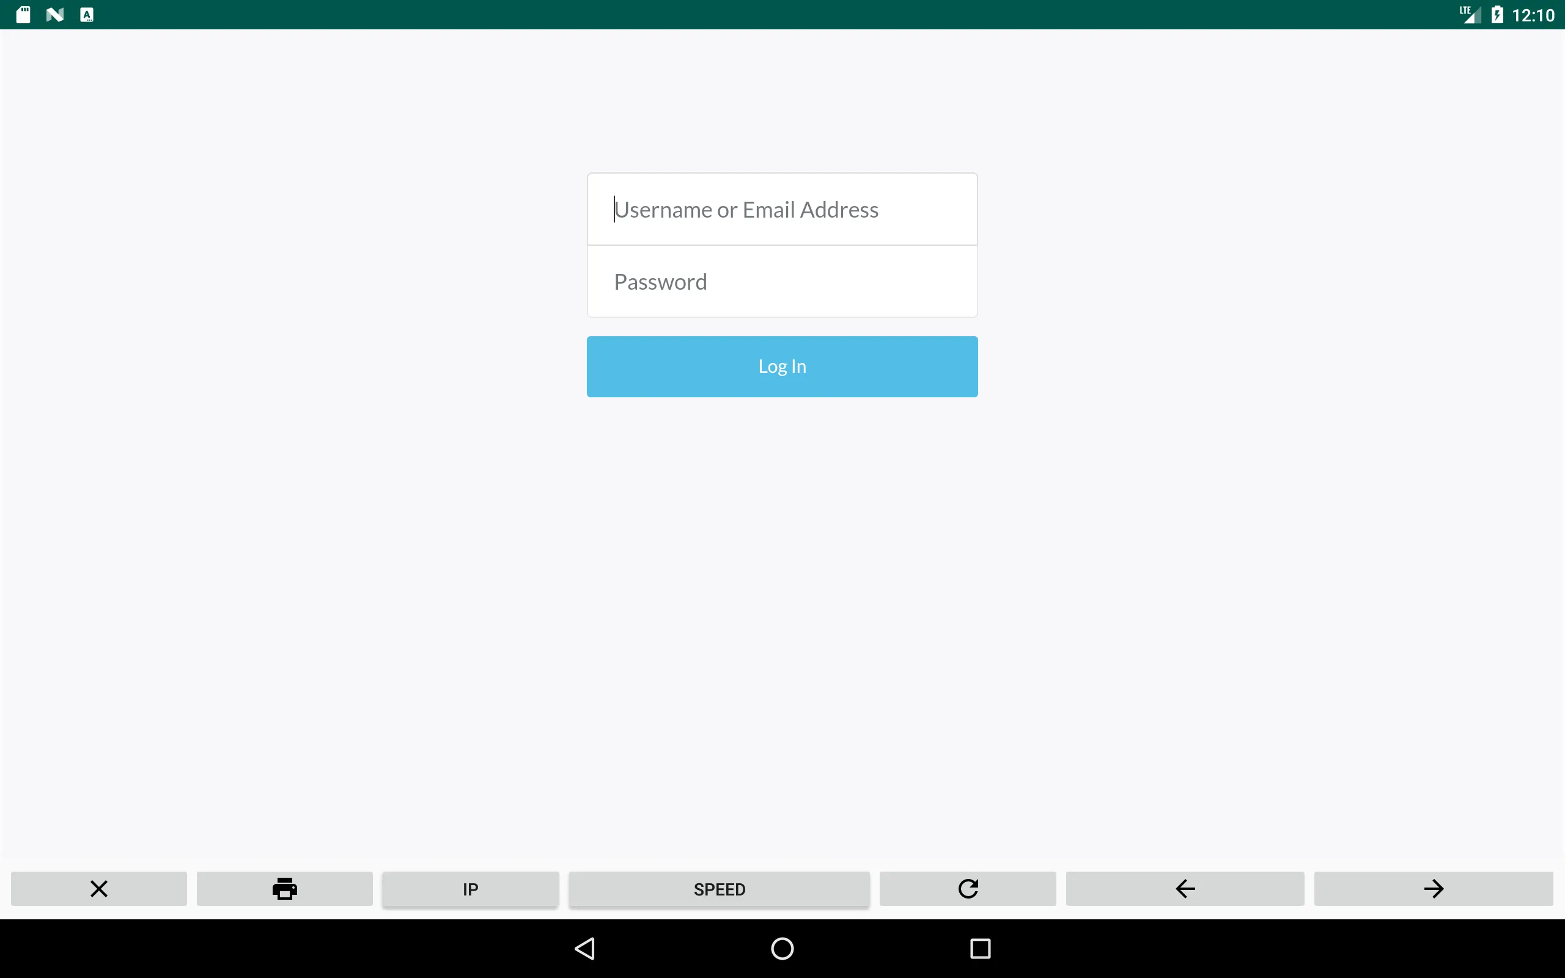Go back with the left arrow button

[1185, 889]
